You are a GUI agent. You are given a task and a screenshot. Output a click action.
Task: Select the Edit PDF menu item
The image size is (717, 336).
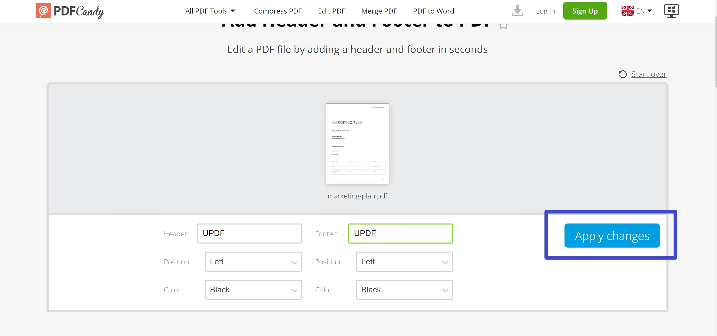coord(332,11)
